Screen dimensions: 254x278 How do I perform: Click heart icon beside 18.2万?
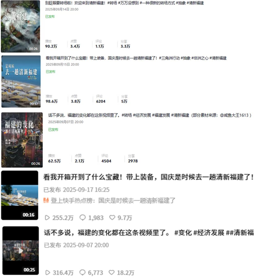pos(112,272)
